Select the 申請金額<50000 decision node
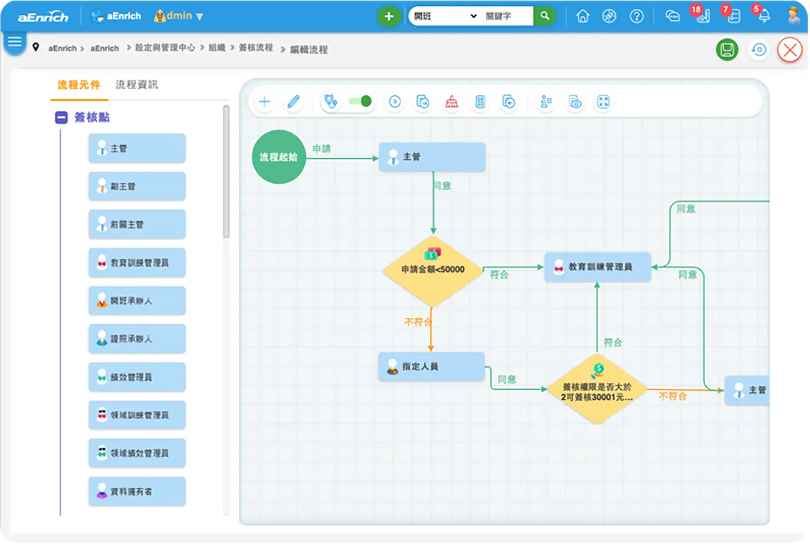Screen dimensions: 810x557 (433, 269)
